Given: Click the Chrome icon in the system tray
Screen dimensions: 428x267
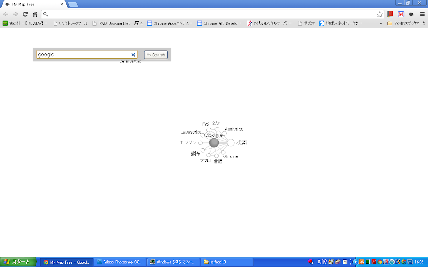Looking at the screenshot, I should (380, 262).
